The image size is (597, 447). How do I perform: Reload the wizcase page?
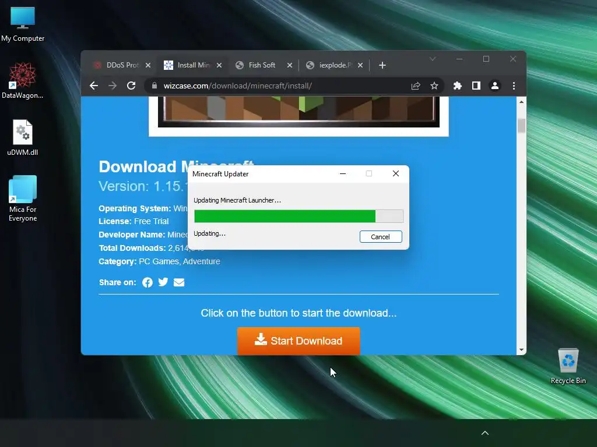pyautogui.click(x=131, y=86)
